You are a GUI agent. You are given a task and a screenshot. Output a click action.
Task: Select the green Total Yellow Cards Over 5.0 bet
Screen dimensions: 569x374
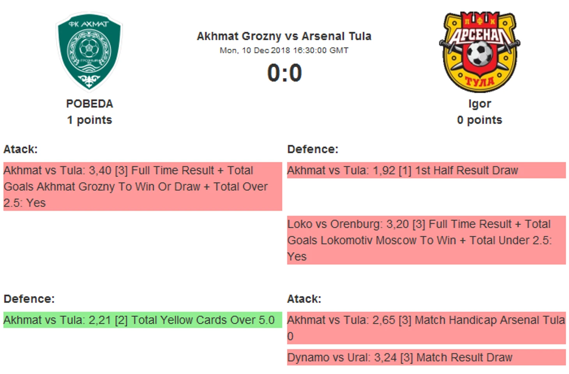click(143, 320)
